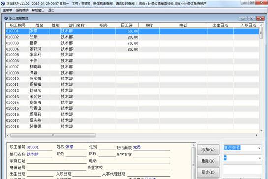This screenshot has height=179, width=268.
Task: Click the 职工信息管理 window icon
Action: point(6,18)
